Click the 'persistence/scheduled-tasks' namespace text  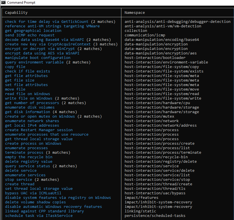tap(155, 216)
